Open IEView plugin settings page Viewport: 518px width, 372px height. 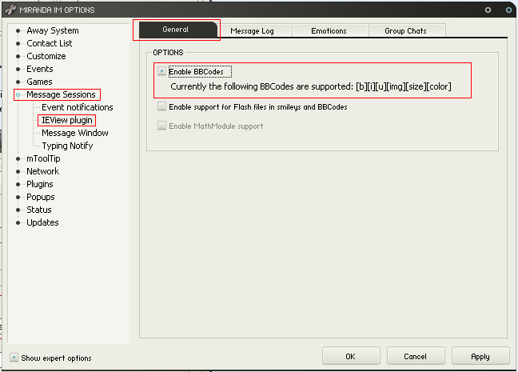pos(67,120)
